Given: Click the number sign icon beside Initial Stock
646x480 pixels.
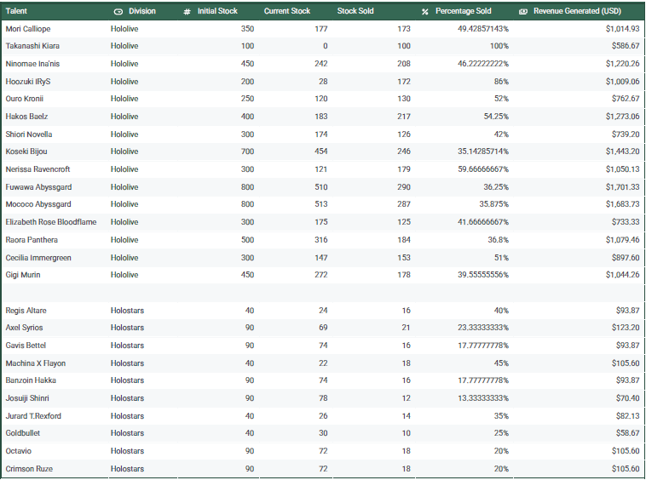Looking at the screenshot, I should click(187, 12).
